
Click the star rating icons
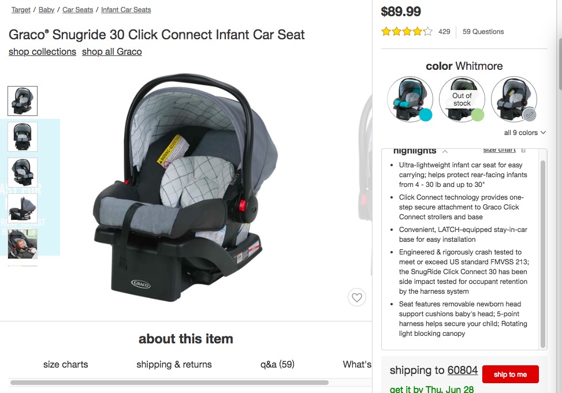click(406, 32)
